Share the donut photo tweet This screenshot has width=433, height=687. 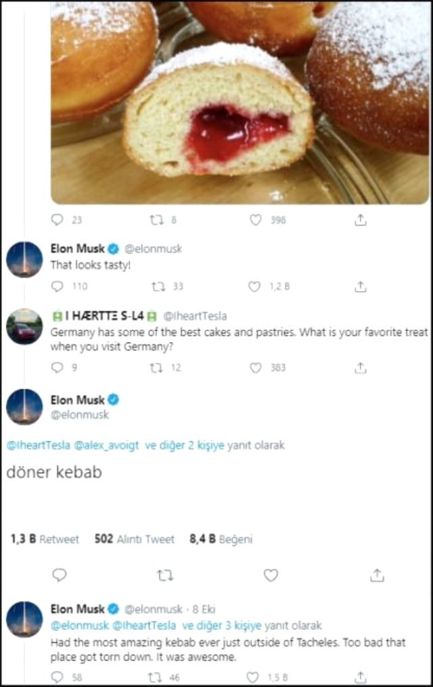(361, 219)
